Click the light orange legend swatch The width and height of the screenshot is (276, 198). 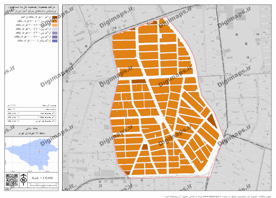click(x=55, y=25)
